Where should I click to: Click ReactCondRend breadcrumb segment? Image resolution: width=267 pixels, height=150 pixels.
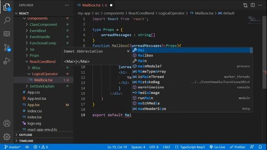[x=141, y=13]
